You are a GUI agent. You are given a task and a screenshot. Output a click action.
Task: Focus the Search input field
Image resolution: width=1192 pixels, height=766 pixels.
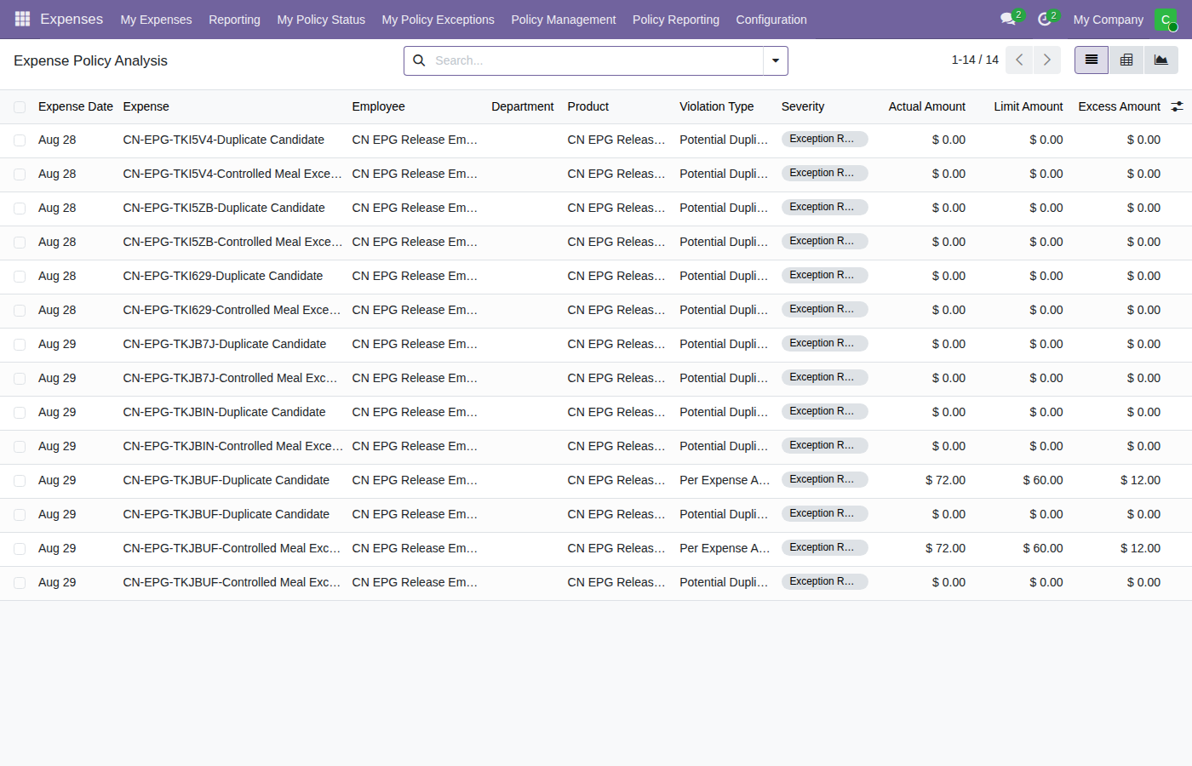pyautogui.click(x=596, y=60)
